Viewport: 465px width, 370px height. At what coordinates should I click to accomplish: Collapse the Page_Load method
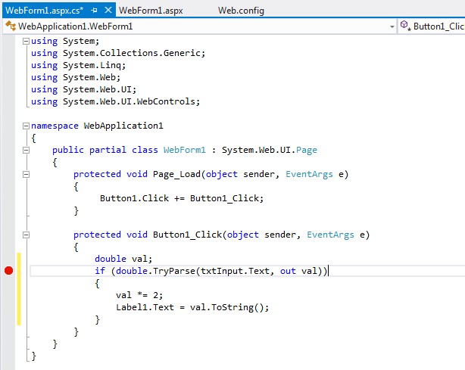click(x=26, y=175)
